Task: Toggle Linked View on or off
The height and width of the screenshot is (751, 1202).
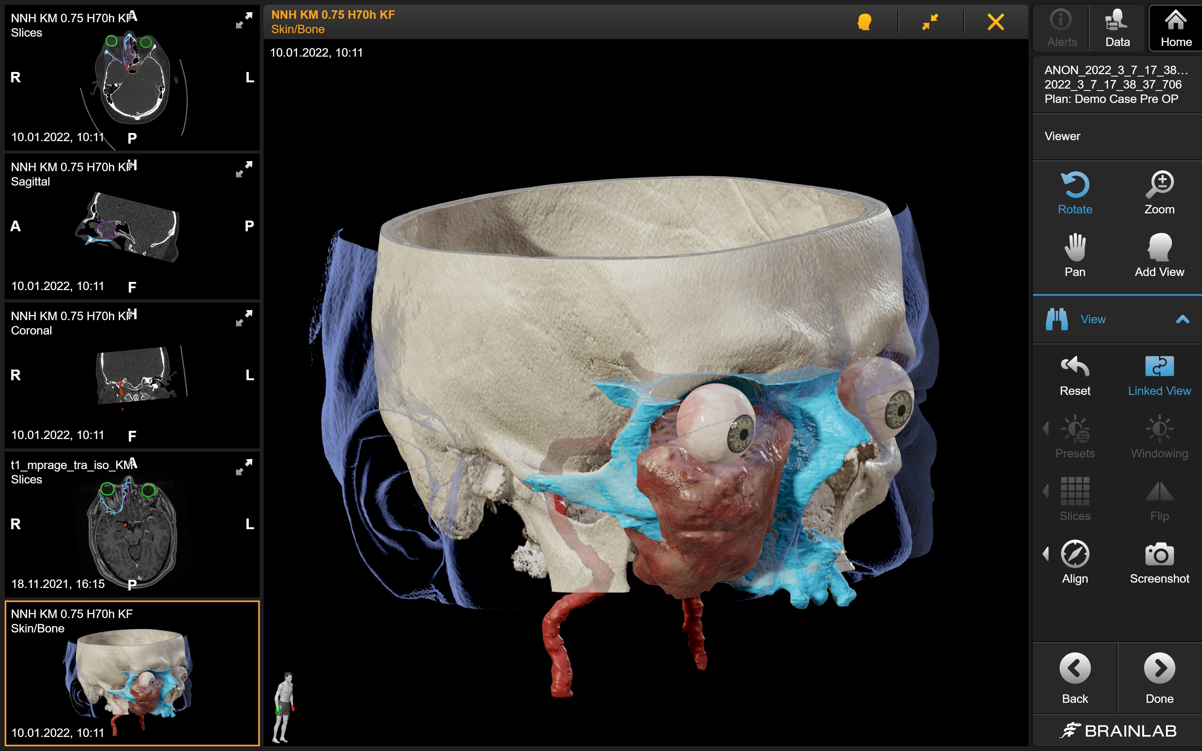Action: (1159, 375)
